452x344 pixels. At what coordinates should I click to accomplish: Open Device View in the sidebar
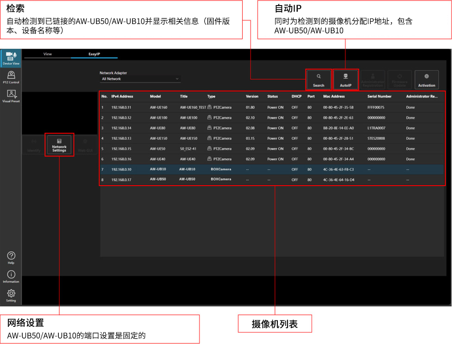[11, 58]
